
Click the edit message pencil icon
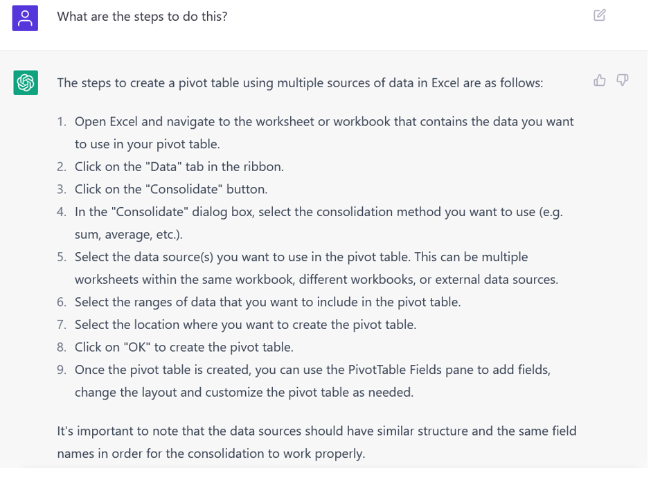(600, 15)
